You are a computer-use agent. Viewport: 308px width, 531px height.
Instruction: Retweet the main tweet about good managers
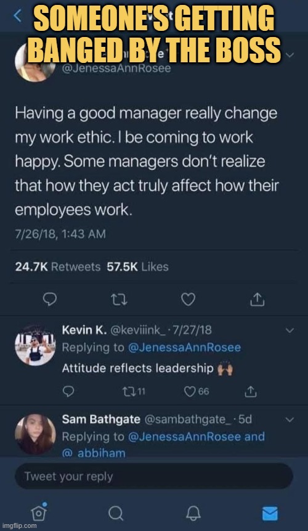click(x=119, y=299)
